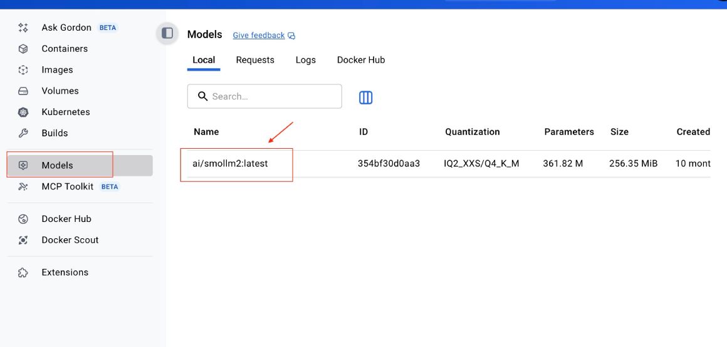Image resolution: width=727 pixels, height=347 pixels.
Task: Click the search magnifier icon
Action: (x=202, y=96)
